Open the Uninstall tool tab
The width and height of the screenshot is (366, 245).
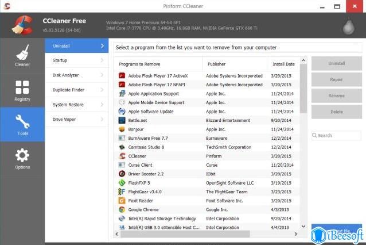(77, 46)
